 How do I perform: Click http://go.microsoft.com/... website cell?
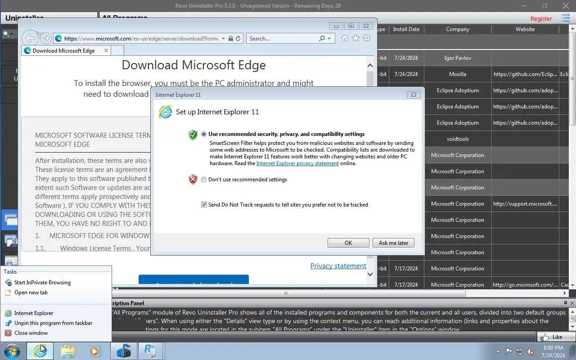coord(525,285)
